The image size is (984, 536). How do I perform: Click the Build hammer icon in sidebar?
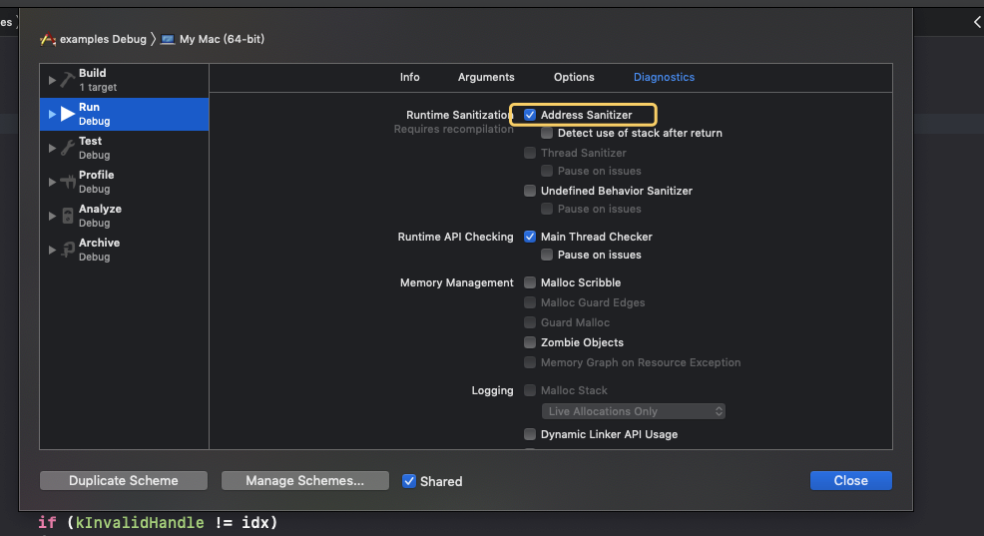coord(68,80)
